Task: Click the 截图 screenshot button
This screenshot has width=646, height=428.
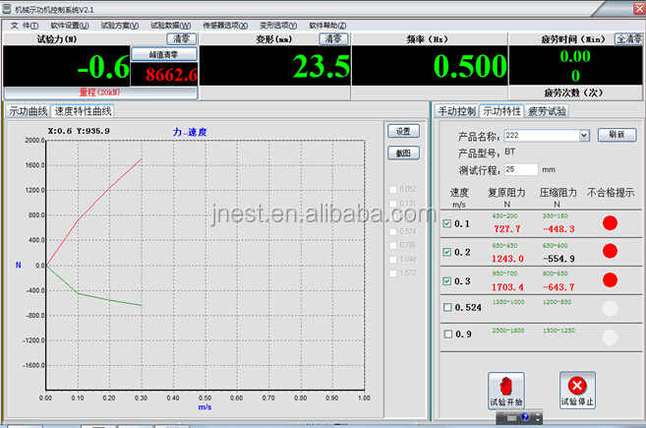Action: point(403,153)
